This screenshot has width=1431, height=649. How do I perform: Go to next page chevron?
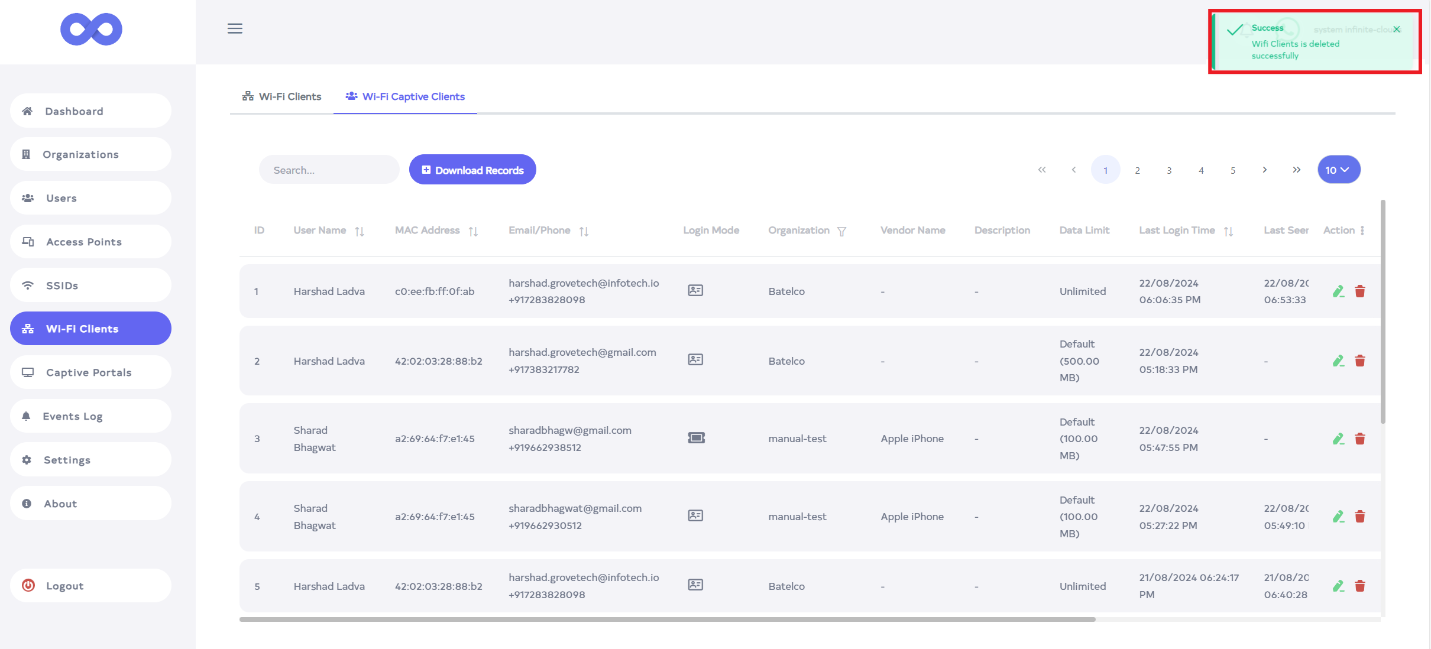[1265, 170]
